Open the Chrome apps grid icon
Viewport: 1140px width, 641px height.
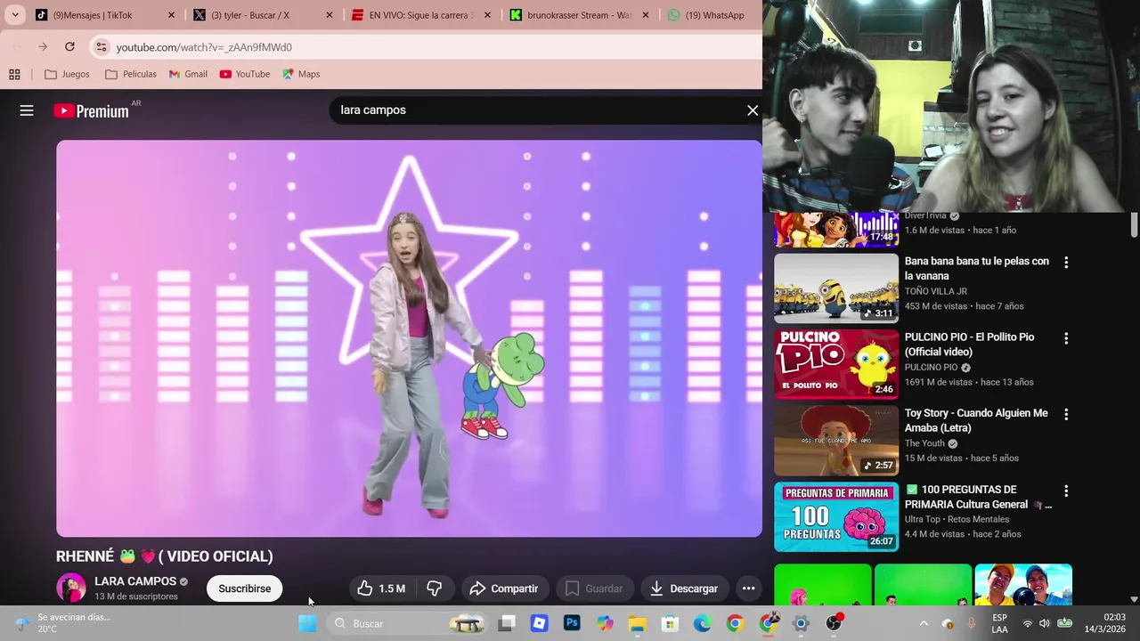(14, 74)
